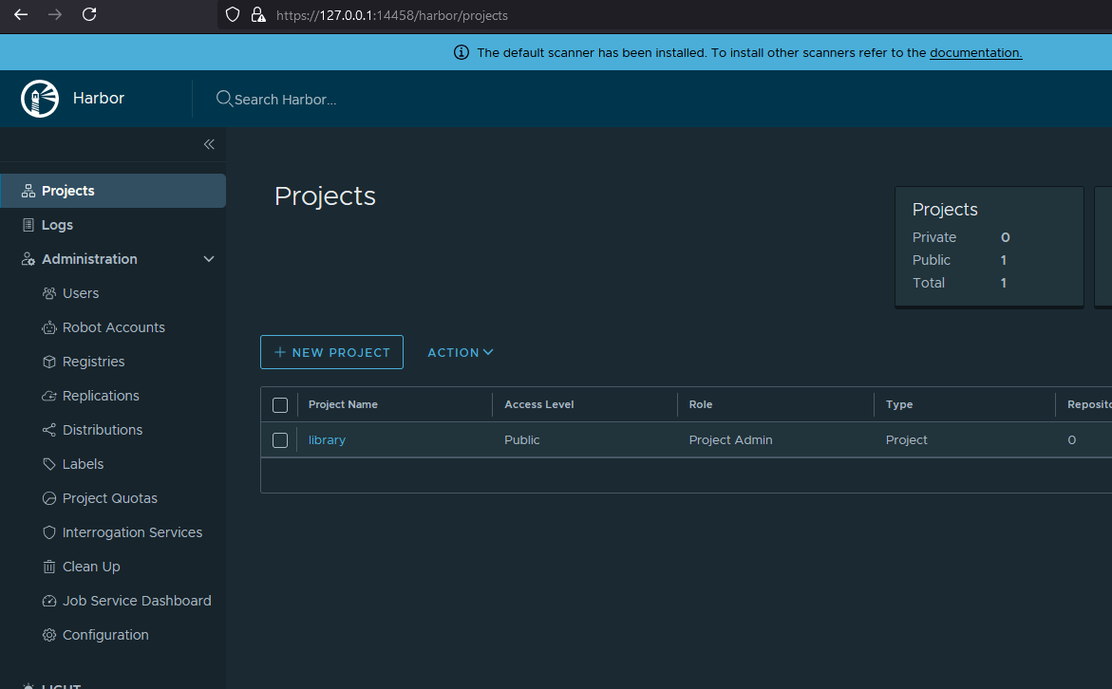
Task: Check the box for the library project
Action: point(280,440)
